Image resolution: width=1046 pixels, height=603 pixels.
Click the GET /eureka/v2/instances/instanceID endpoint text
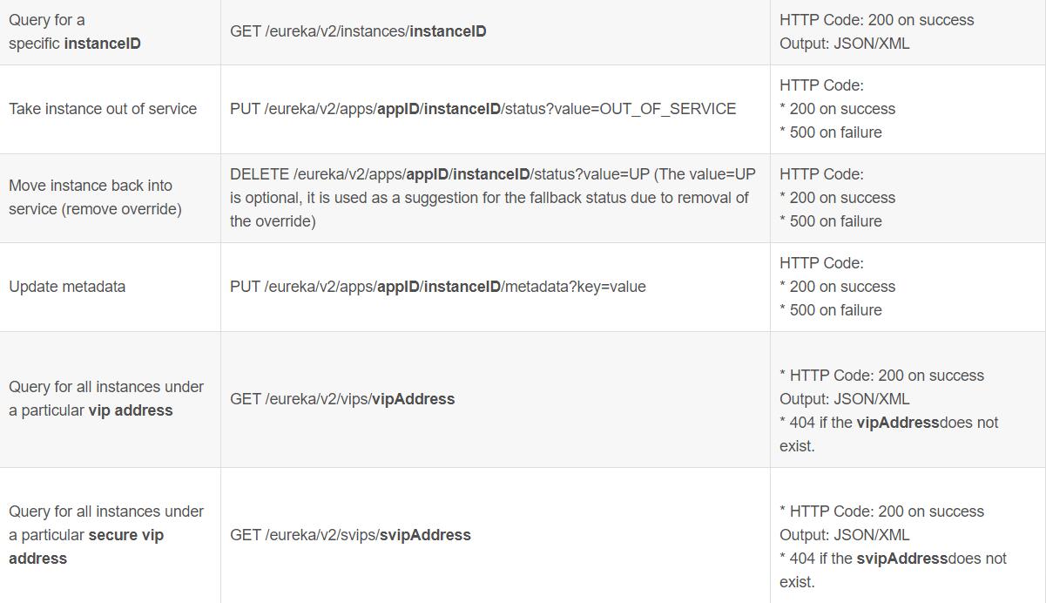(358, 31)
